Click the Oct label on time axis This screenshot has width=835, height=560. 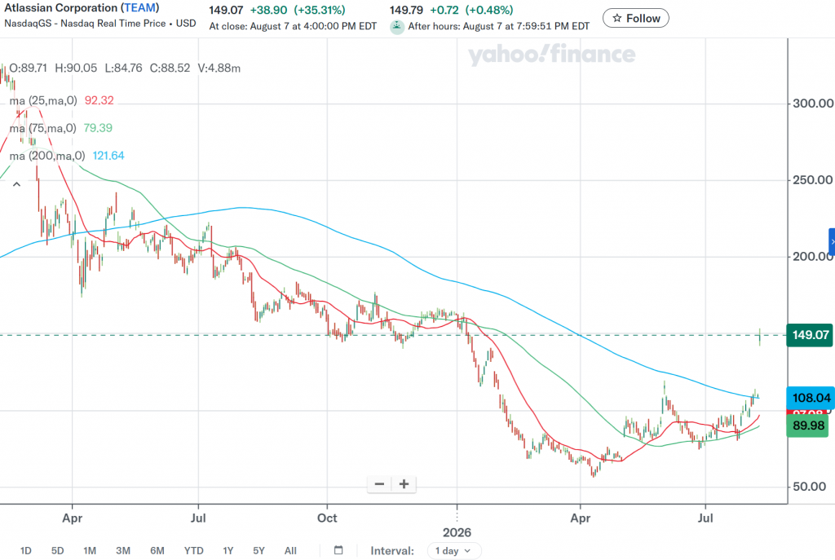click(327, 518)
